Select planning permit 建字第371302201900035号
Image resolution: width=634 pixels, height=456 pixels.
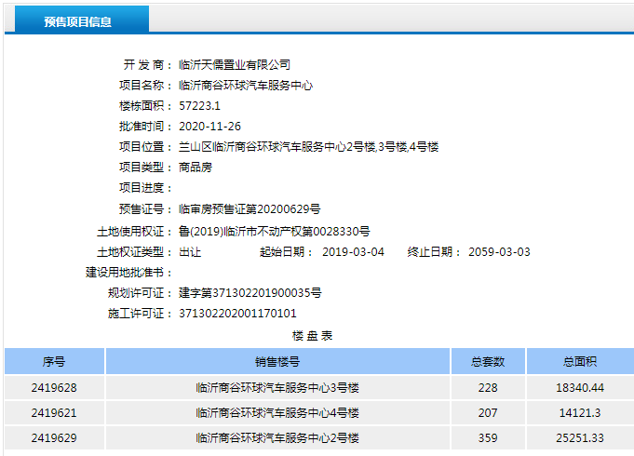coord(250,293)
